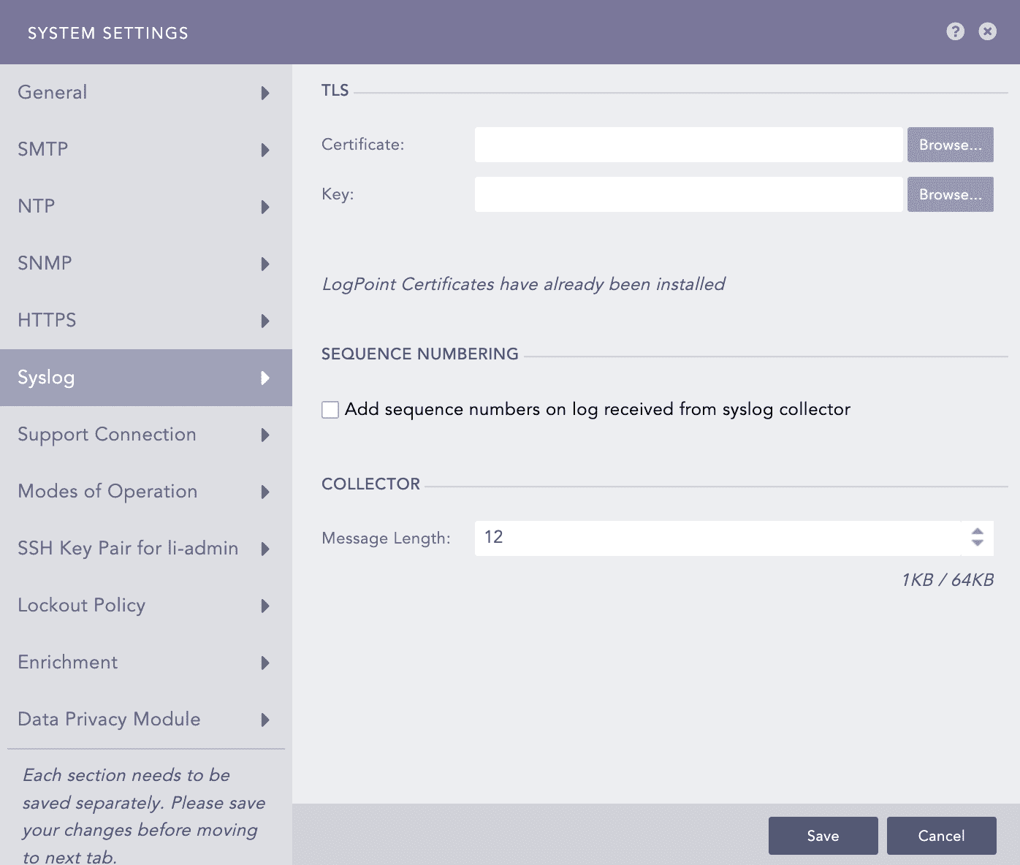The height and width of the screenshot is (865, 1020).
Task: Increase Message Length with up arrow
Action: pos(977,532)
